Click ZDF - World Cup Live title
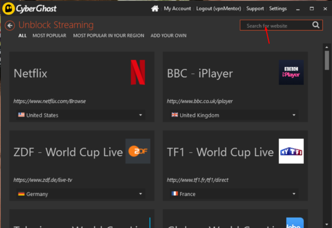332x228 pixels. point(68,152)
